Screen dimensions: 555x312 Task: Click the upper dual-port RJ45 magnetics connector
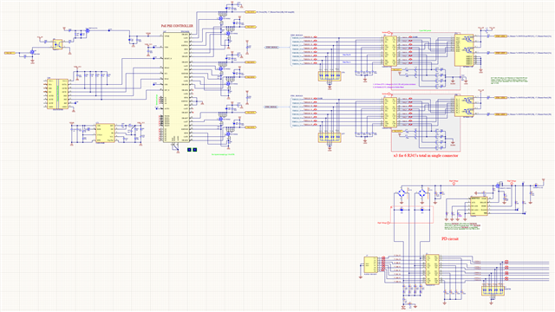[465, 50]
